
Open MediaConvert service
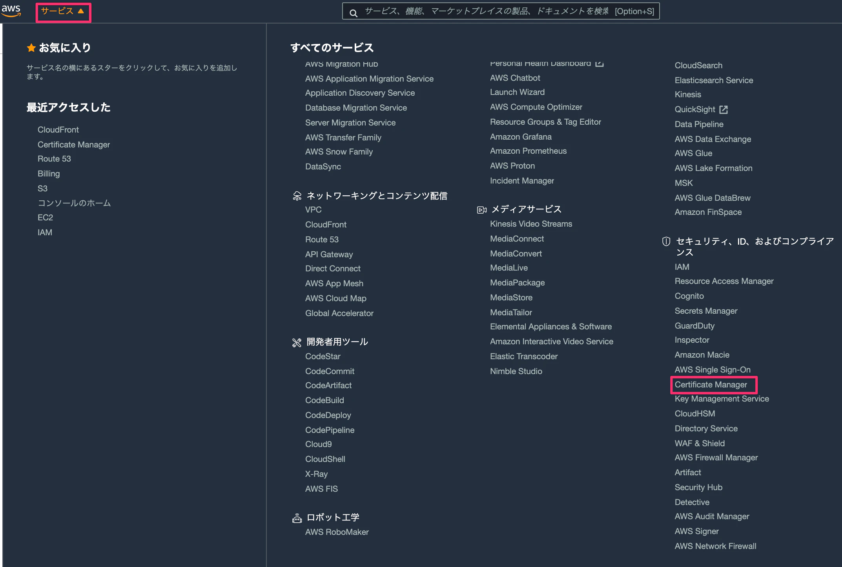[516, 254]
